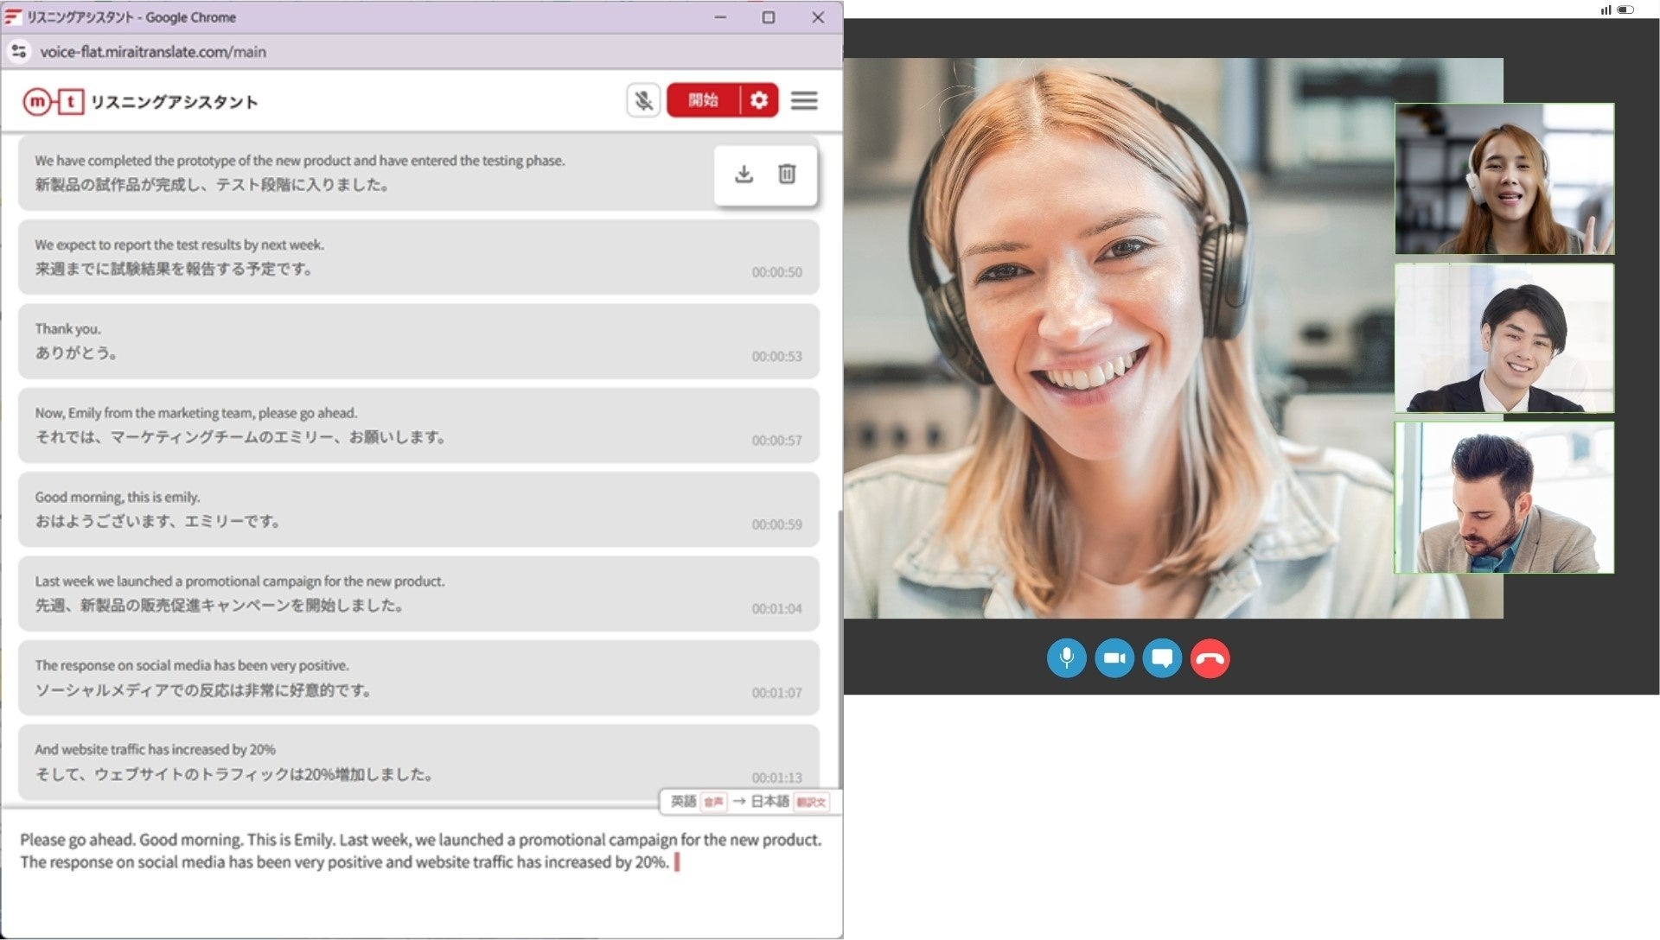Click the site info icon in the address bar

pos(19,52)
